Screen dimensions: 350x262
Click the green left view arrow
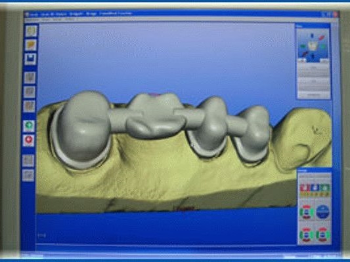(303, 47)
